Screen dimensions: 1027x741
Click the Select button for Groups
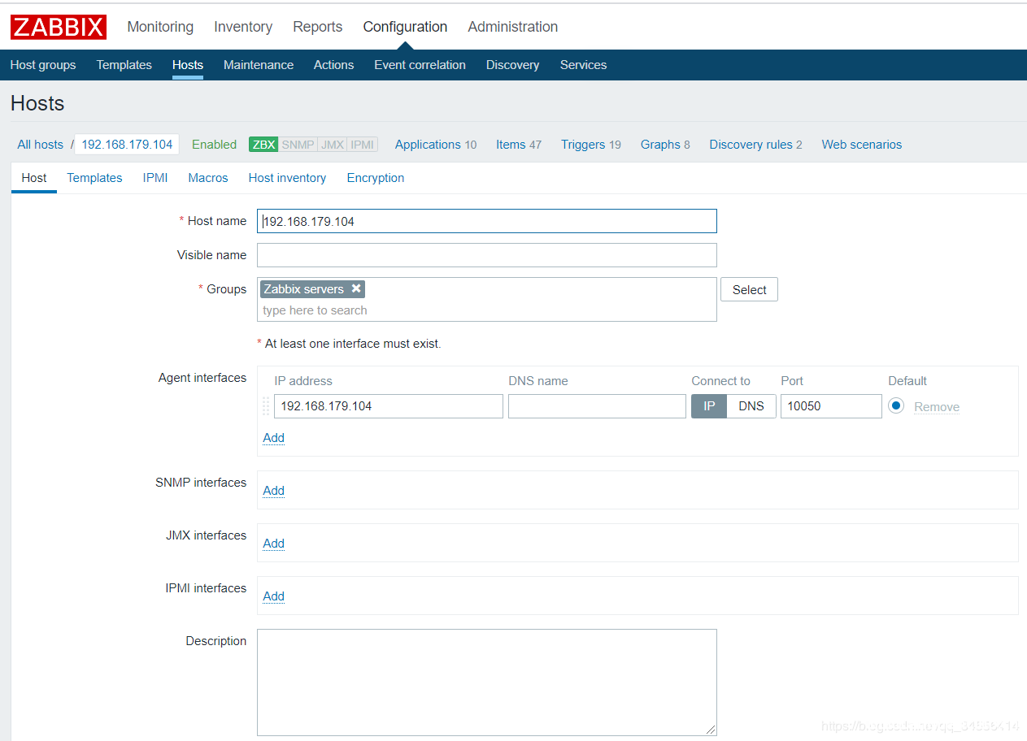(748, 288)
